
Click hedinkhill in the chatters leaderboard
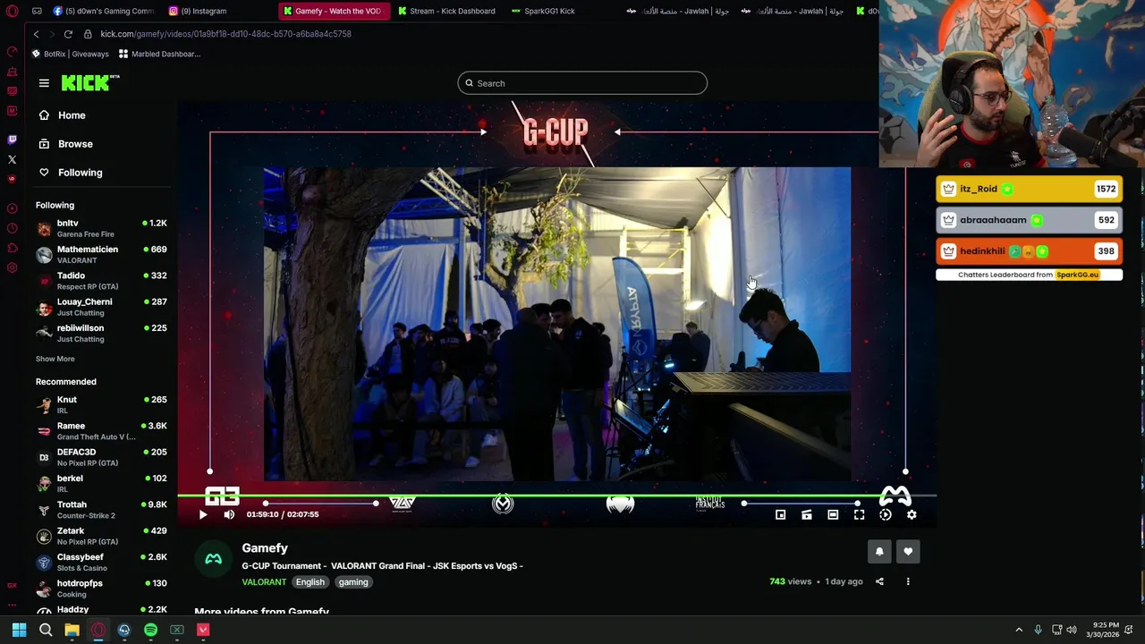[1029, 251]
